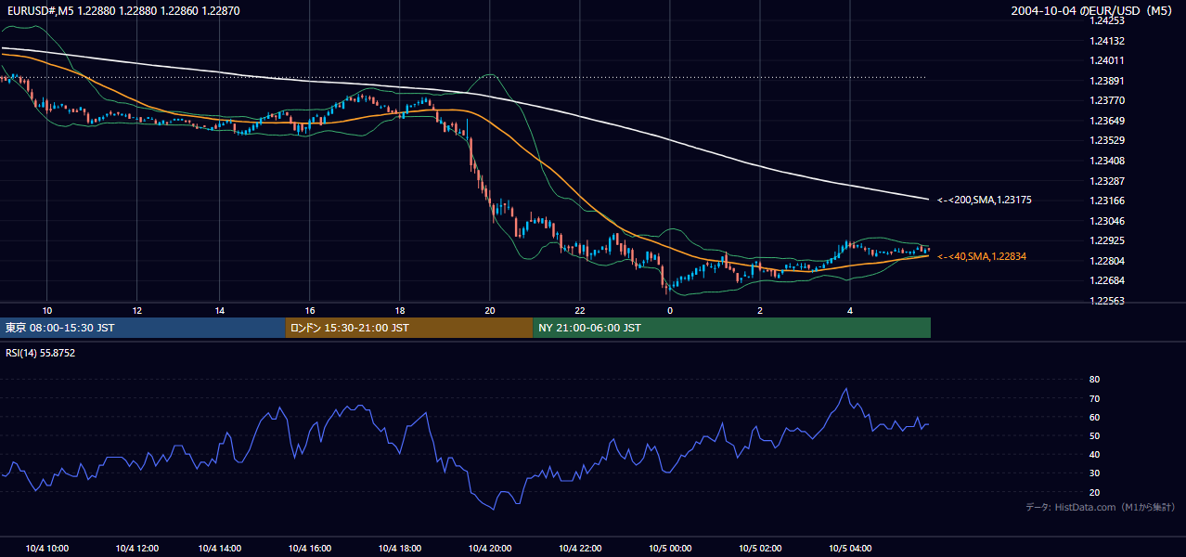Click the Tokyo session bar 08:00-15:30 JST
The width and height of the screenshot is (1186, 557).
click(x=143, y=328)
